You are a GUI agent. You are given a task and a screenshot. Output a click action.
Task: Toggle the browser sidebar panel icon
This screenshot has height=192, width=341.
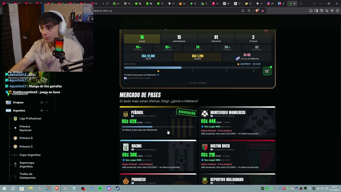tap(316, 11)
